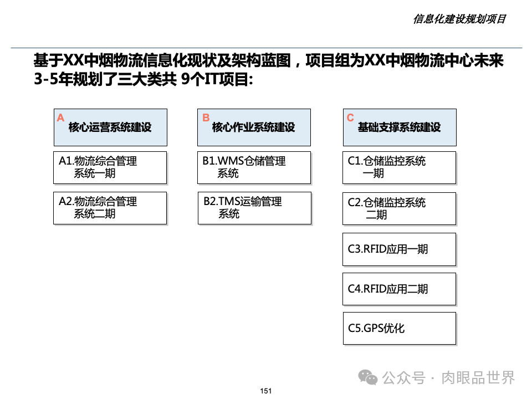The image size is (532, 399).
Task: Click the 基础支撑系统建设 category header
Action: (400, 127)
